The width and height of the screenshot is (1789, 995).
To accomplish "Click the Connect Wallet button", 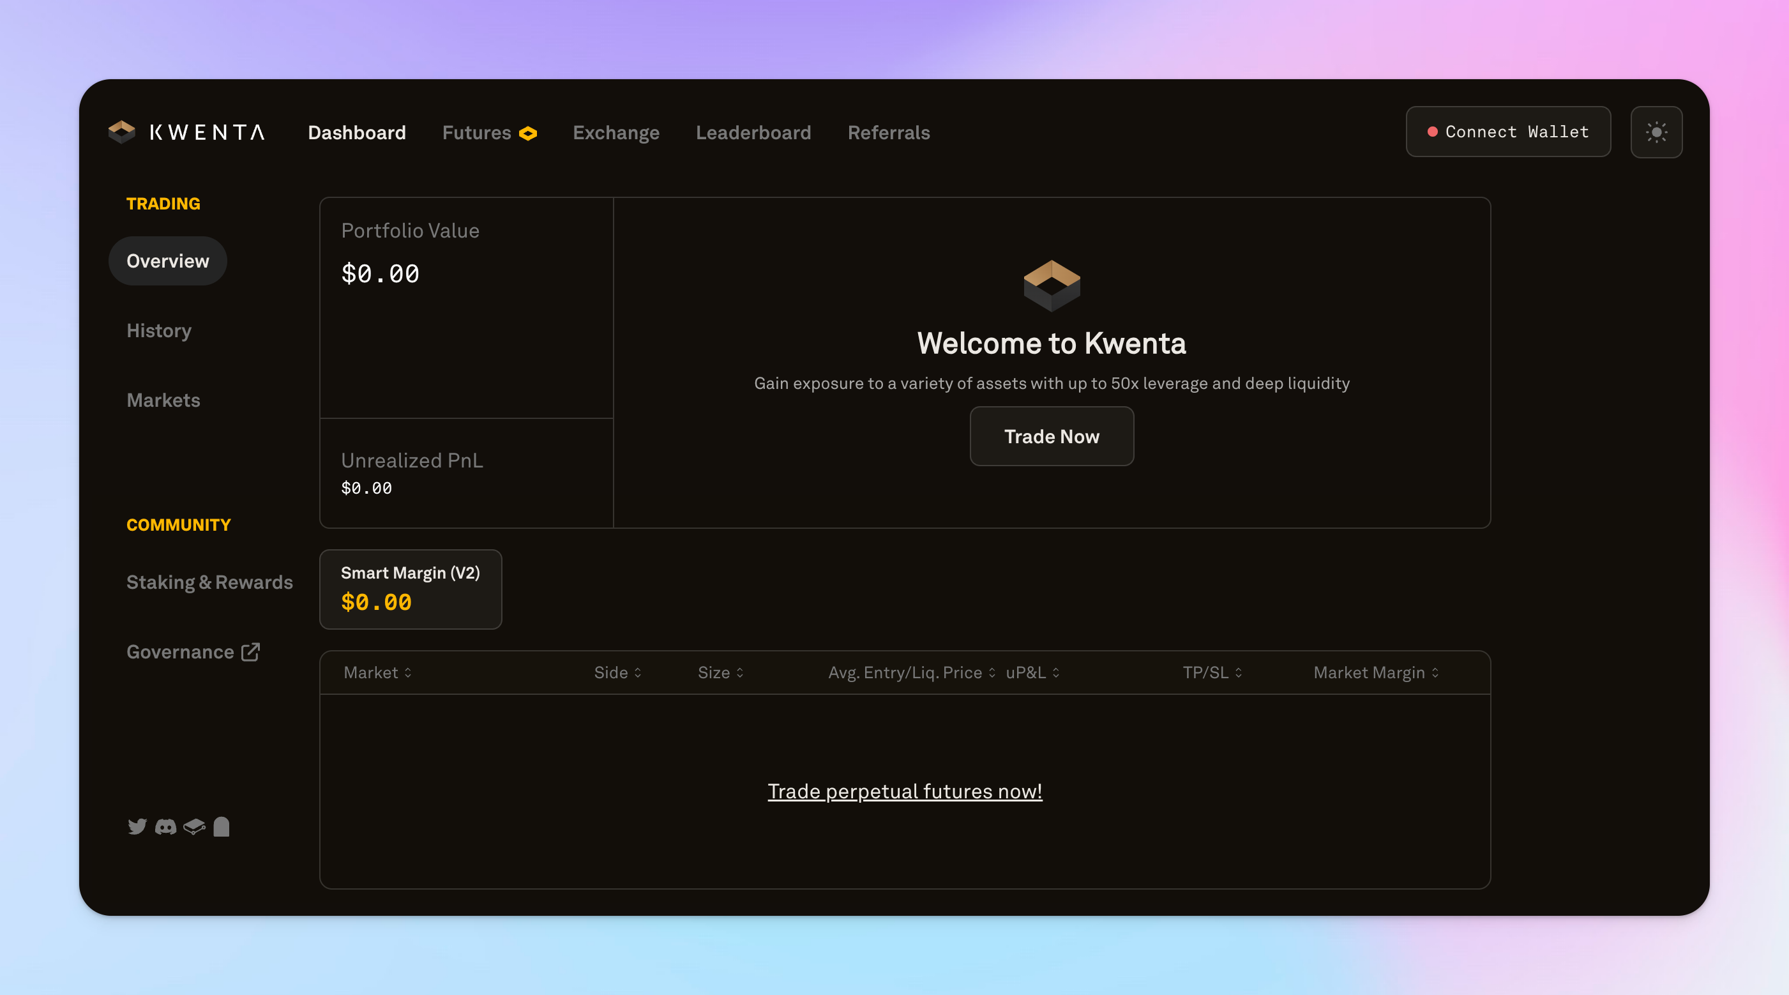I will point(1507,132).
